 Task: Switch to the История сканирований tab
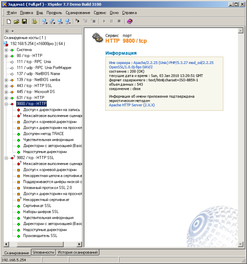(x=78, y=252)
